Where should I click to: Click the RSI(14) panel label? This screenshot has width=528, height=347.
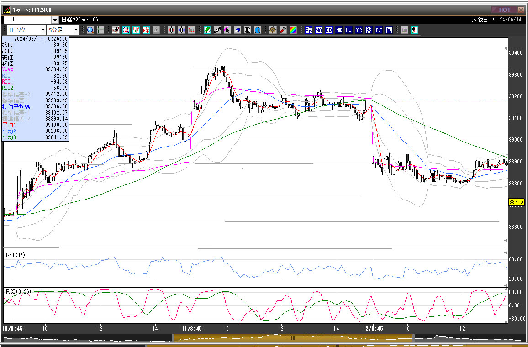point(16,255)
